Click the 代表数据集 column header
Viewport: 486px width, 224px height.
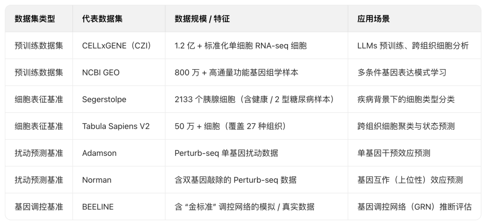click(102, 19)
